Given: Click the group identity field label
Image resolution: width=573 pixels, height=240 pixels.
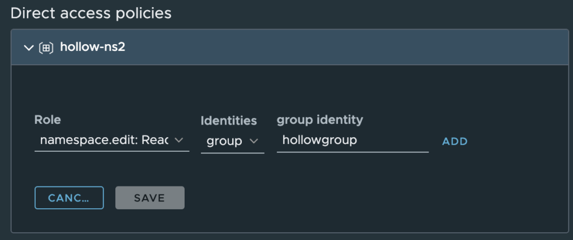Looking at the screenshot, I should pyautogui.click(x=320, y=119).
